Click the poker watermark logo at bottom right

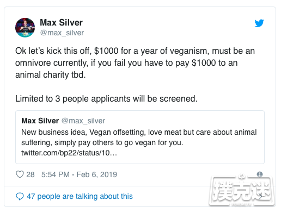[x=242, y=191]
